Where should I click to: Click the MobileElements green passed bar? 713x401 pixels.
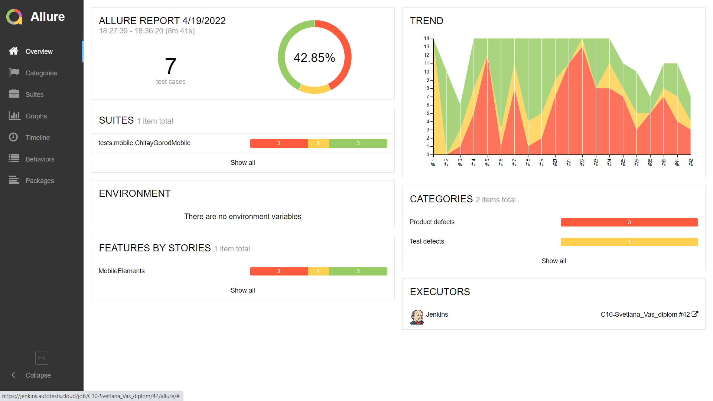tap(358, 271)
